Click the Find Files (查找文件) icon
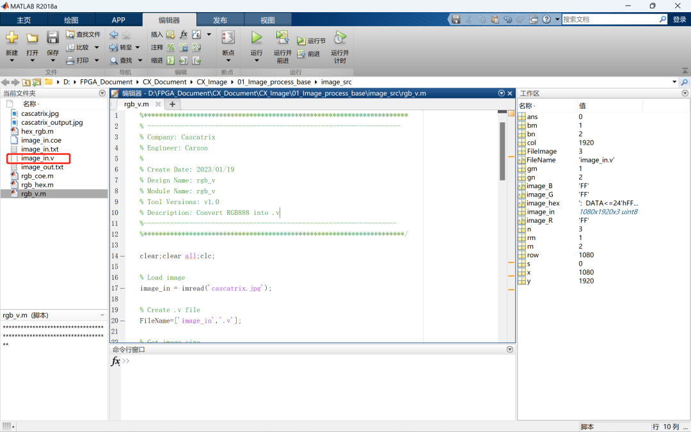This screenshot has width=691, height=432. (71, 35)
